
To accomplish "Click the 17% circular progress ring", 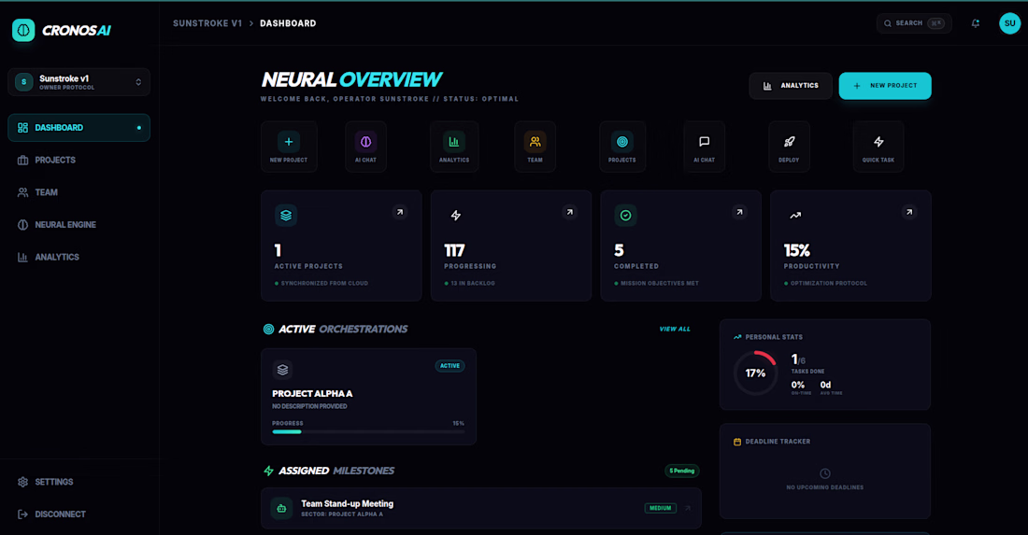I will [755, 373].
